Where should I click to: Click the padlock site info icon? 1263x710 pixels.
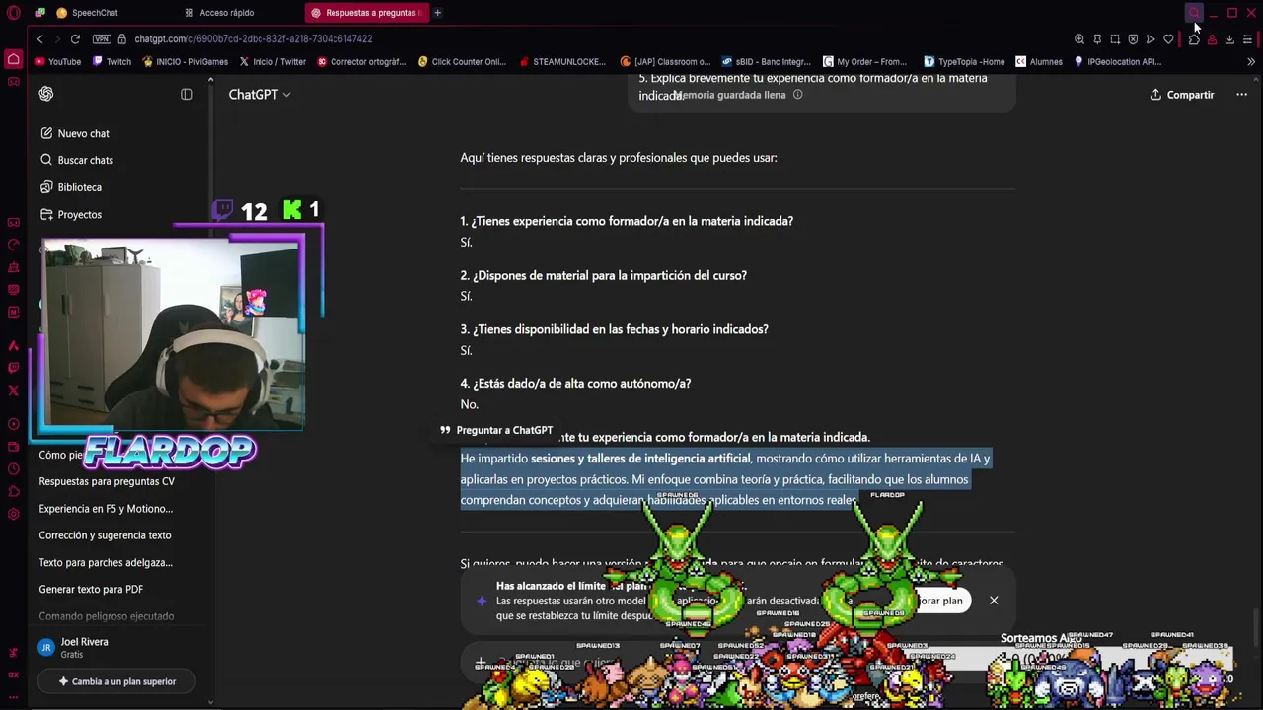[122, 39]
